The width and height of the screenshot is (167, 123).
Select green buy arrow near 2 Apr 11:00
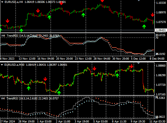click(59, 93)
